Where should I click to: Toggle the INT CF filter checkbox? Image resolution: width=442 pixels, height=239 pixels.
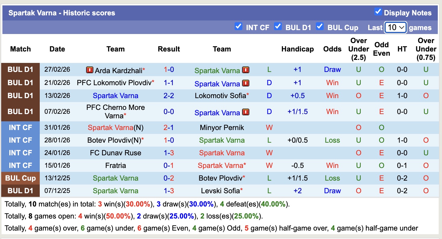pos(238,27)
